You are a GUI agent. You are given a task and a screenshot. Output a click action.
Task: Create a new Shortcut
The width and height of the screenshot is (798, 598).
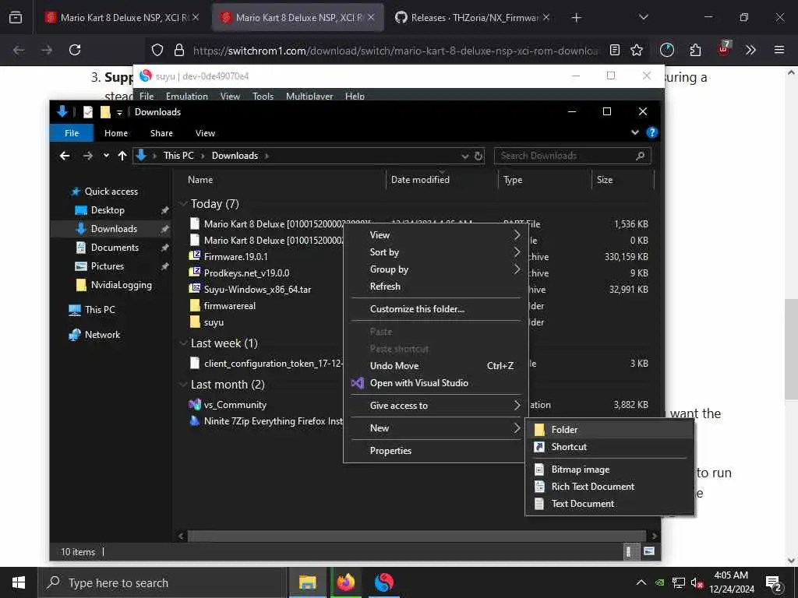click(x=609, y=447)
